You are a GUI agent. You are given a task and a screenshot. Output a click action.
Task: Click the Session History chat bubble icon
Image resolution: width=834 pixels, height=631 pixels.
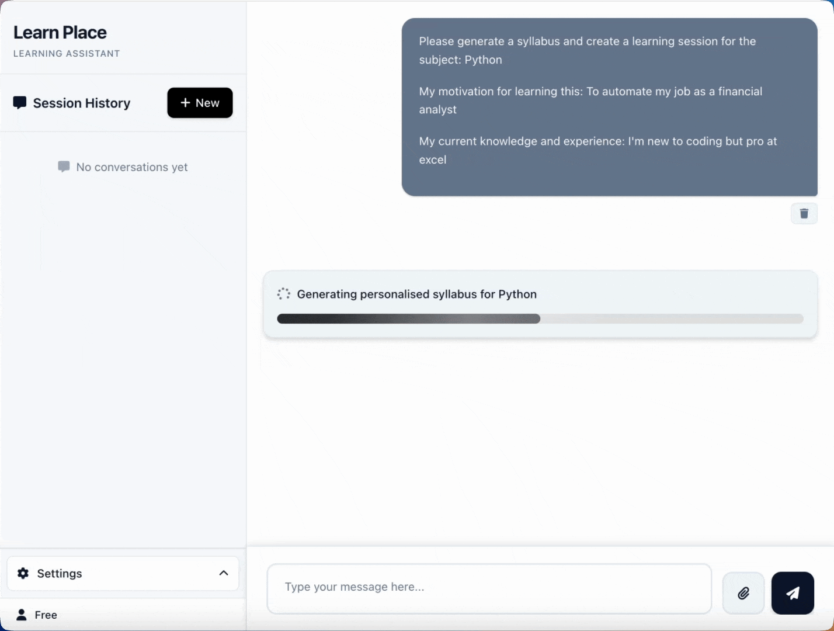19,102
